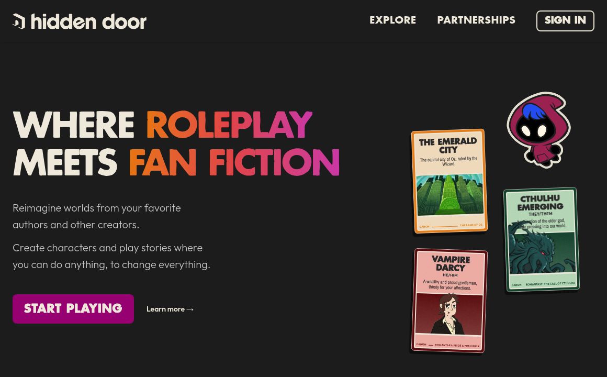Click the gradient ROLEPLAY heading word
This screenshot has width=607, height=377.
click(229, 125)
